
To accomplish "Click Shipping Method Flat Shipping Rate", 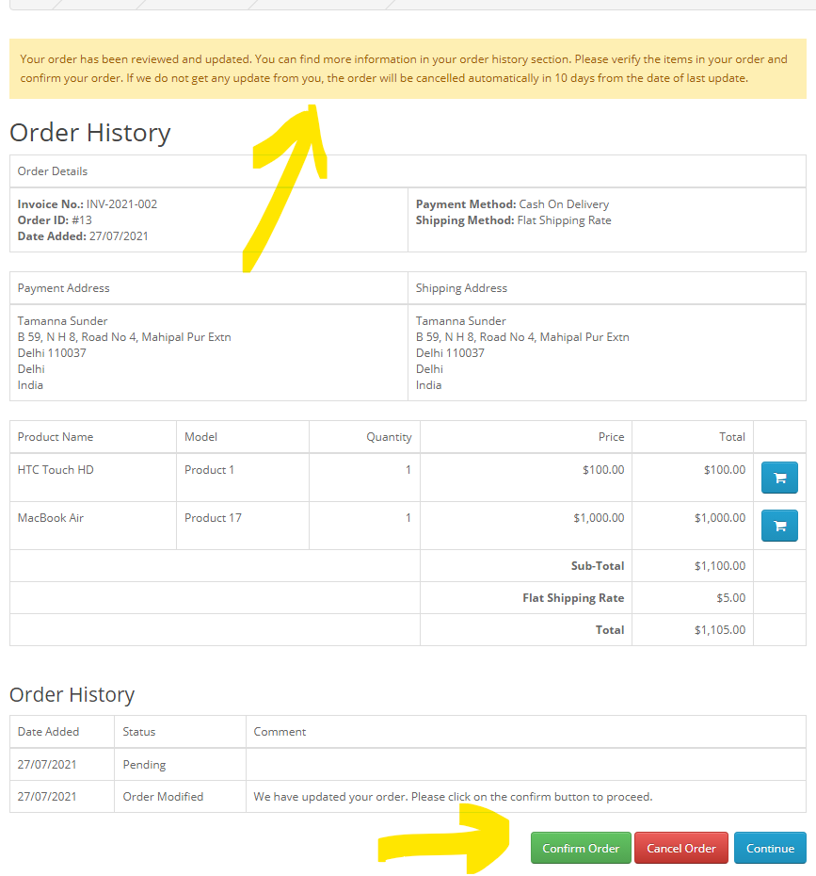I will (513, 220).
